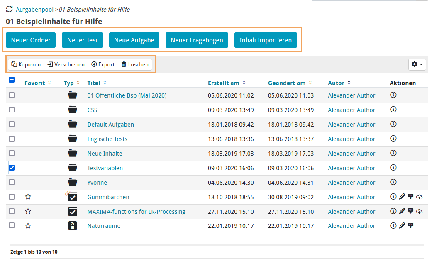Screen dimensions: 432x259
Task: Click the refresh icon in the breadcrumb
Action: (9, 8)
